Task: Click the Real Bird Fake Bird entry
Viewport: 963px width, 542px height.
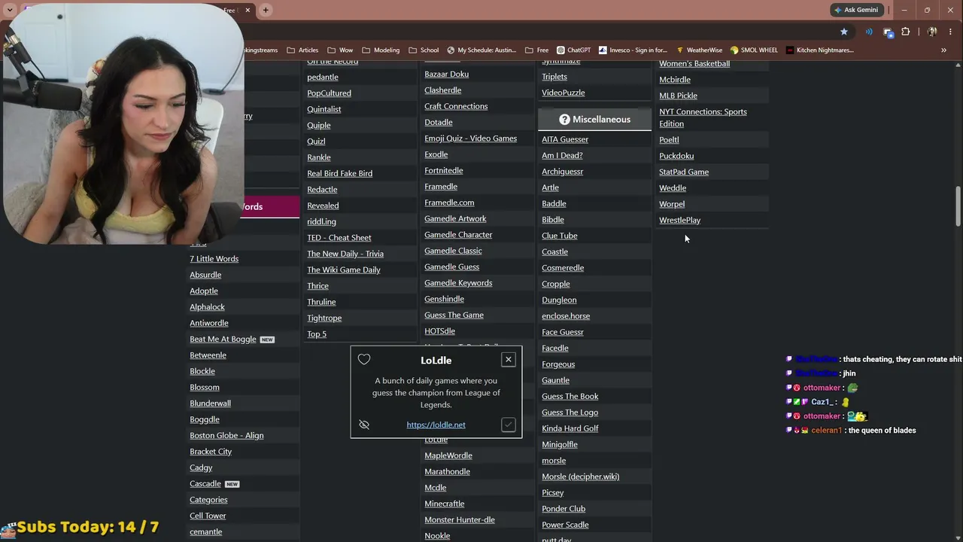Action: click(x=339, y=174)
